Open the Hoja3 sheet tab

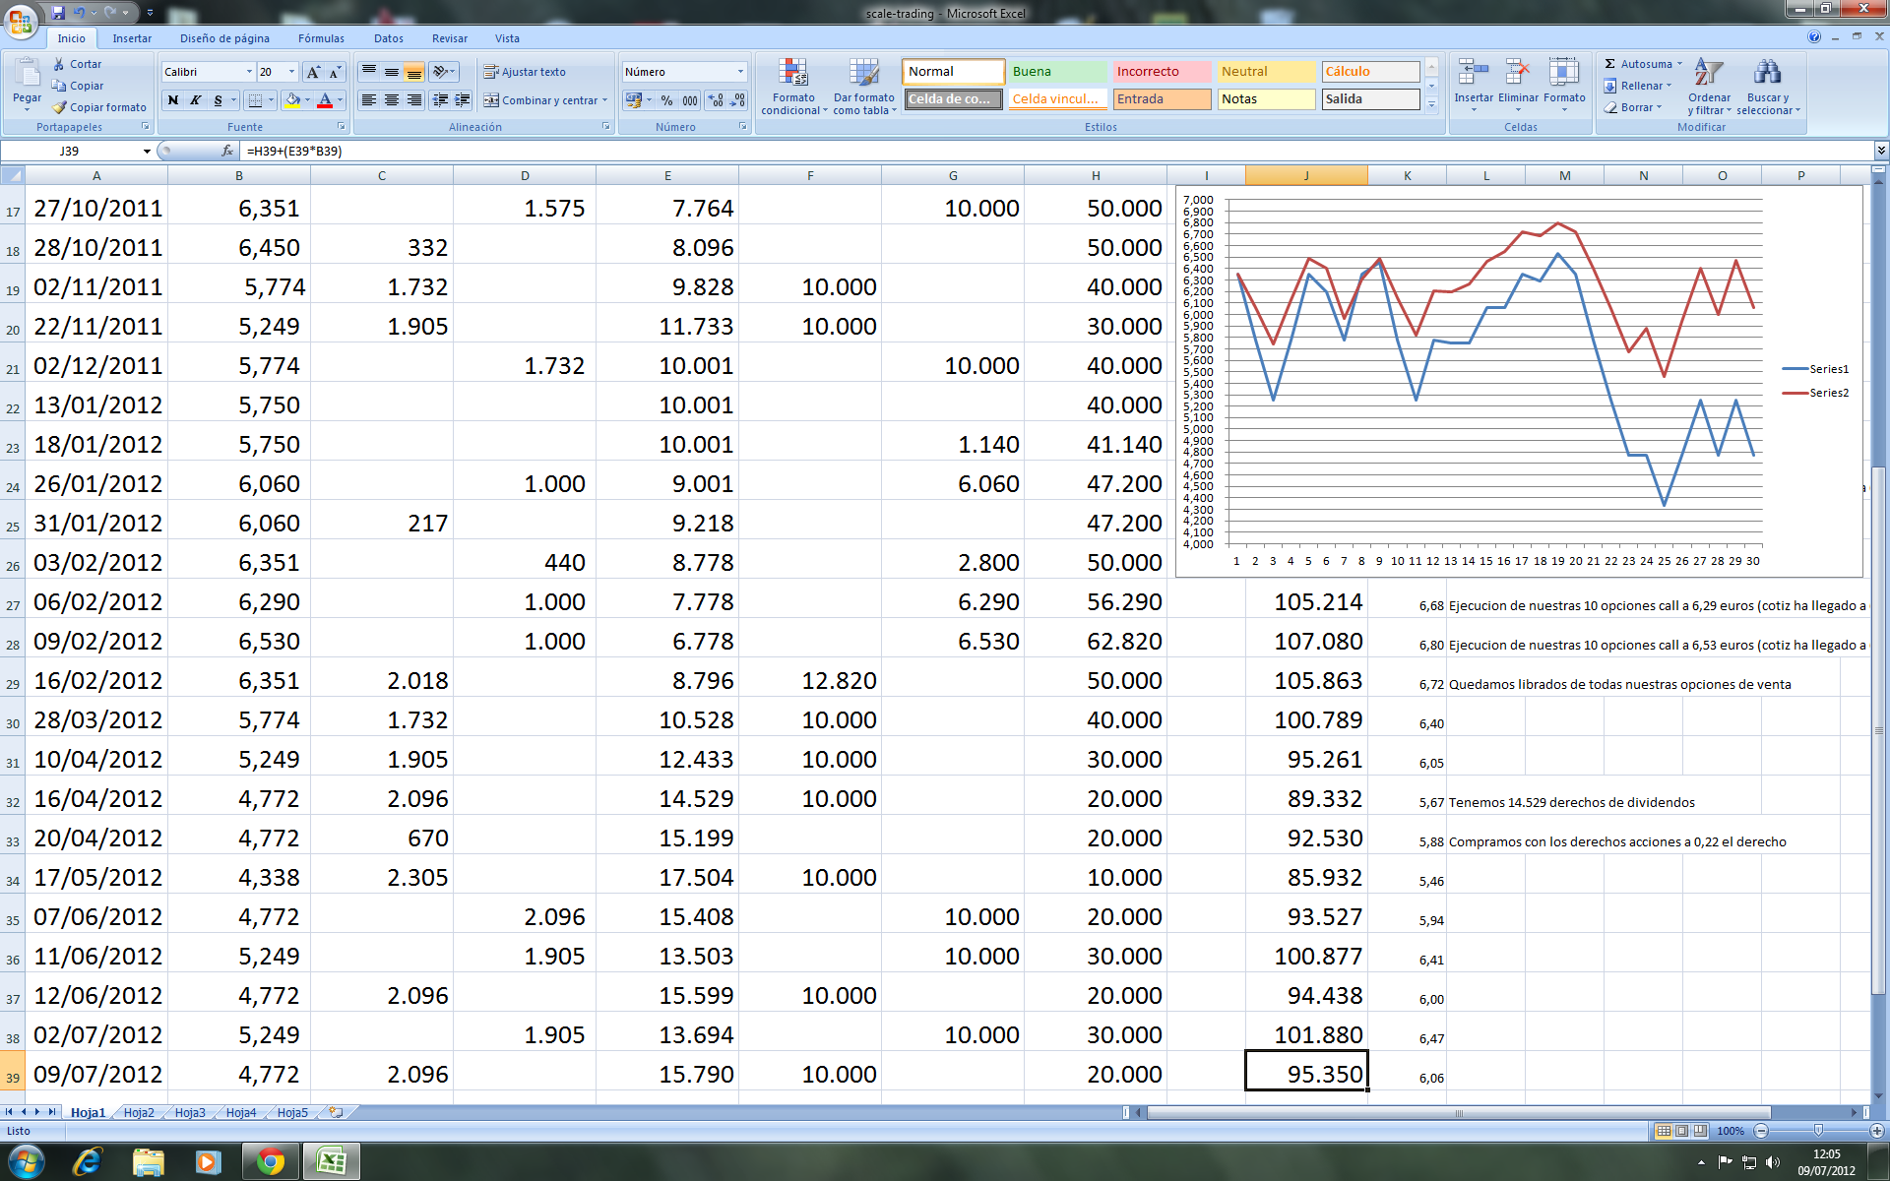(x=190, y=1113)
